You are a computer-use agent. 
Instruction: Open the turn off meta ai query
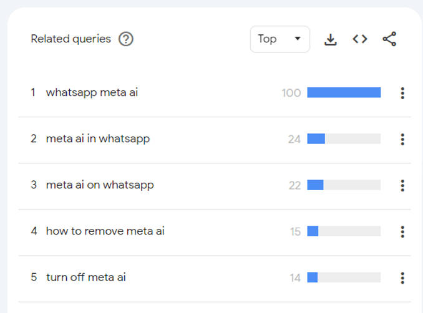(86, 277)
